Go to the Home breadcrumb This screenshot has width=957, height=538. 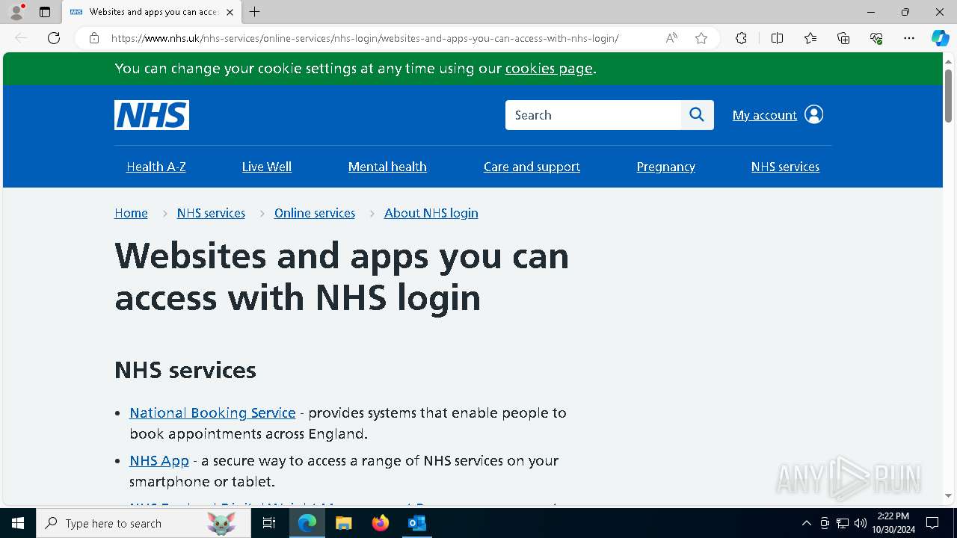(x=131, y=213)
